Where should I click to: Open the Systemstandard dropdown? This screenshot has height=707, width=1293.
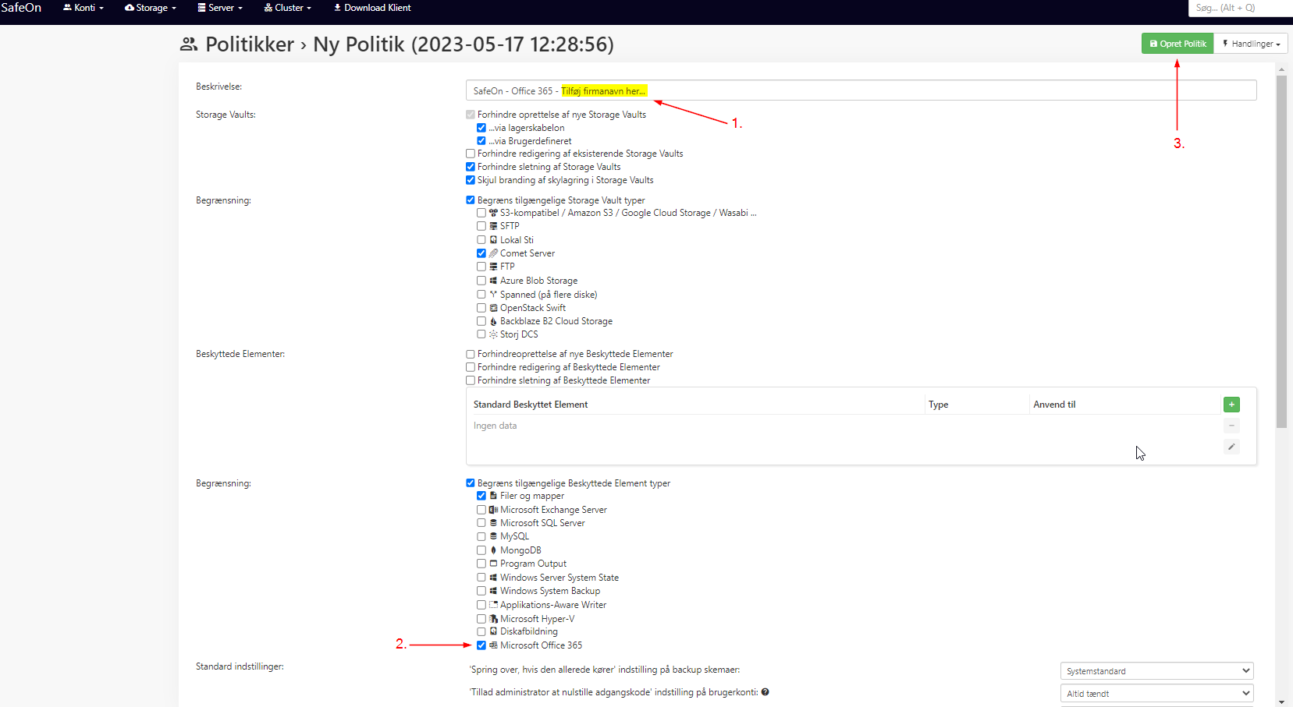1156,671
